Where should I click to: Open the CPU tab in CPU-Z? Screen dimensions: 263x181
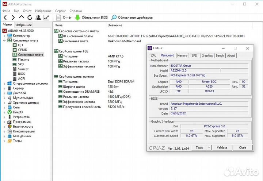point(153,55)
